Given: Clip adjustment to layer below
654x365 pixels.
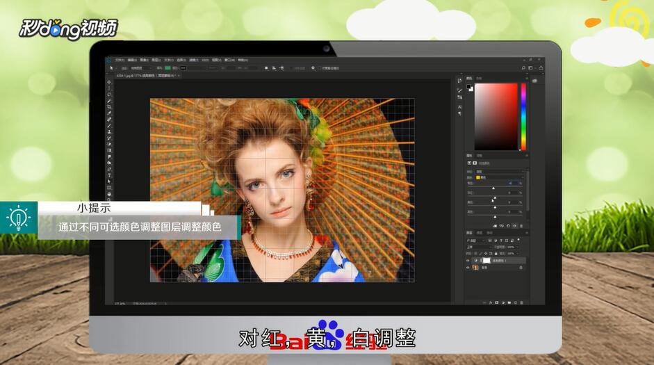Looking at the screenshot, I should [x=495, y=226].
